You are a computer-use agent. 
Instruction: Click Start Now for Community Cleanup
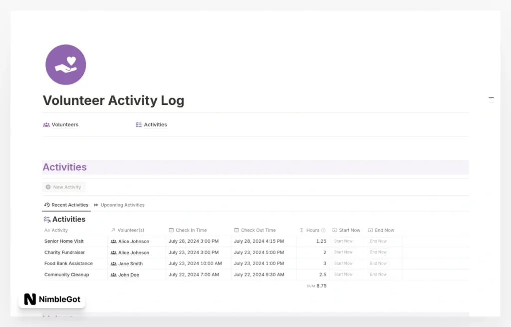pos(343,274)
